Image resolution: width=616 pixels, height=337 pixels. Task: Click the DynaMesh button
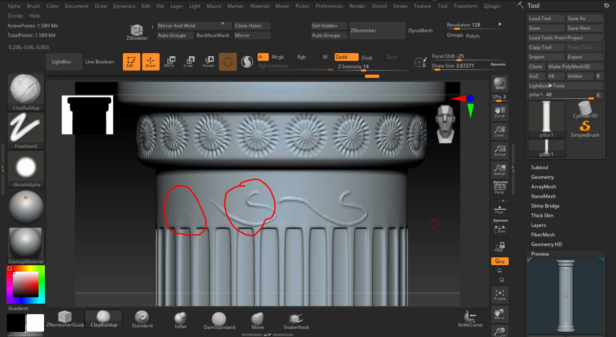[x=420, y=30]
